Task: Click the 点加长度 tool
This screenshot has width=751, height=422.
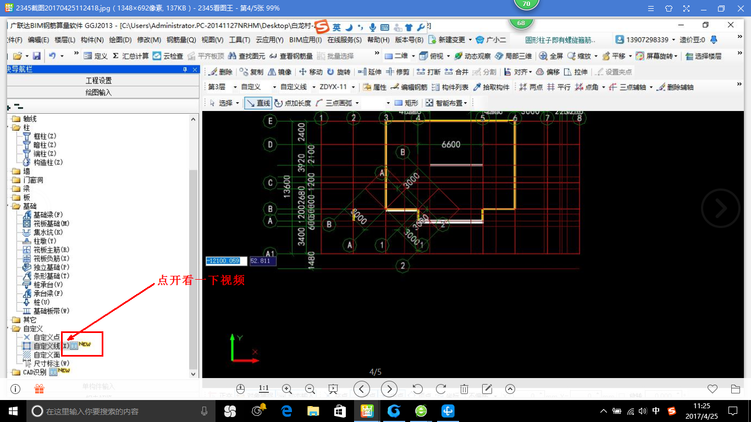Action: pos(293,103)
